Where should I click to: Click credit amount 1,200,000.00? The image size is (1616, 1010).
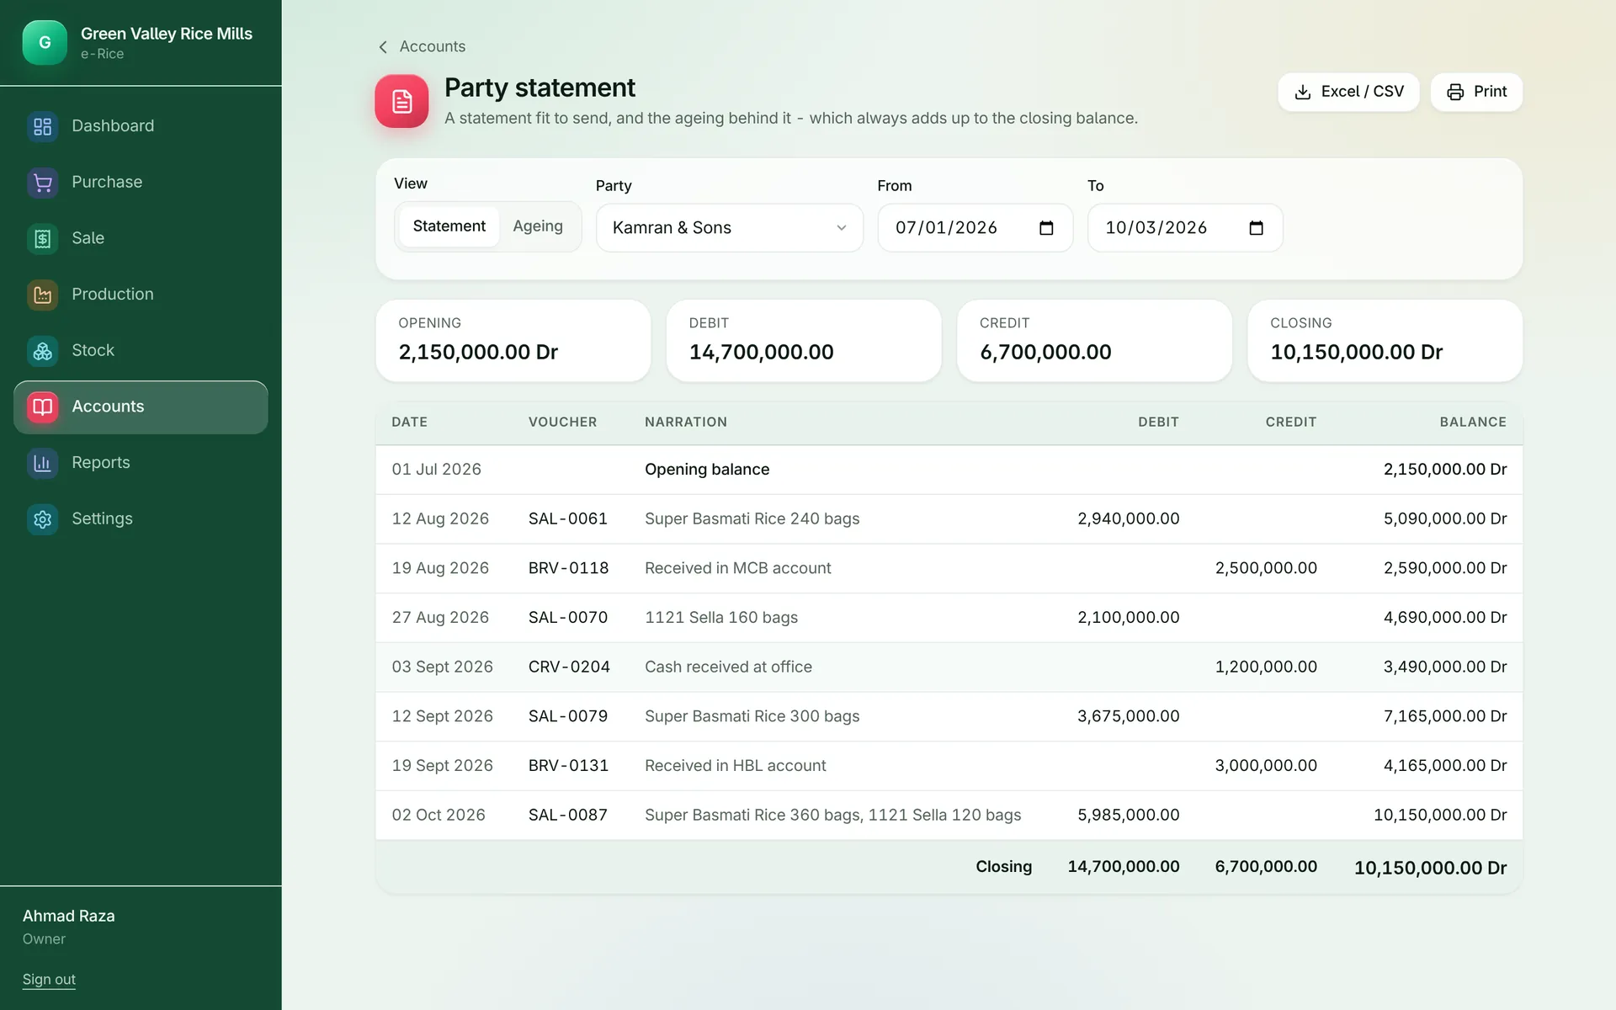click(x=1266, y=667)
